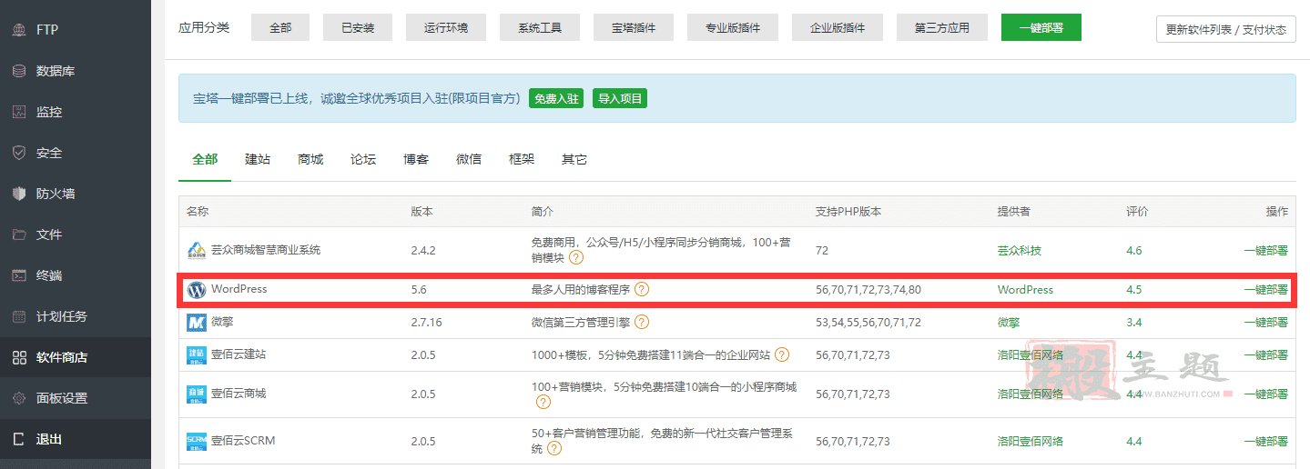Click the green 免费入驻 button
This screenshot has height=469, width=1310.
(x=556, y=98)
